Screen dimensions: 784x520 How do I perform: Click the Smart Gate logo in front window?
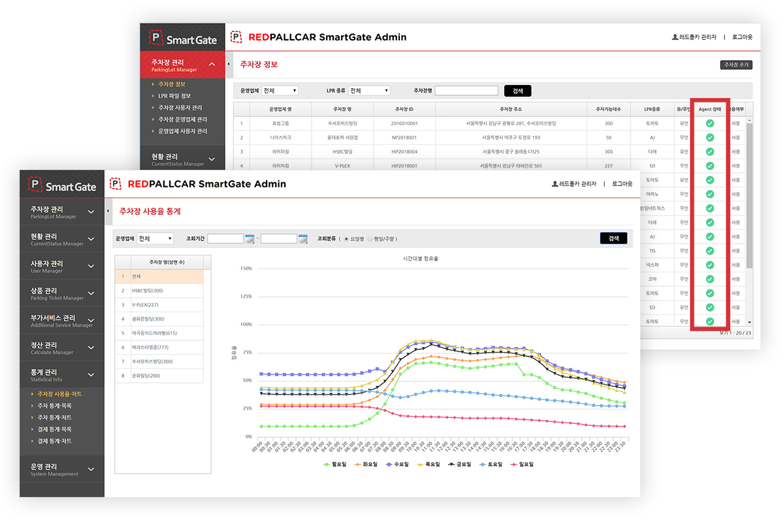pyautogui.click(x=62, y=186)
